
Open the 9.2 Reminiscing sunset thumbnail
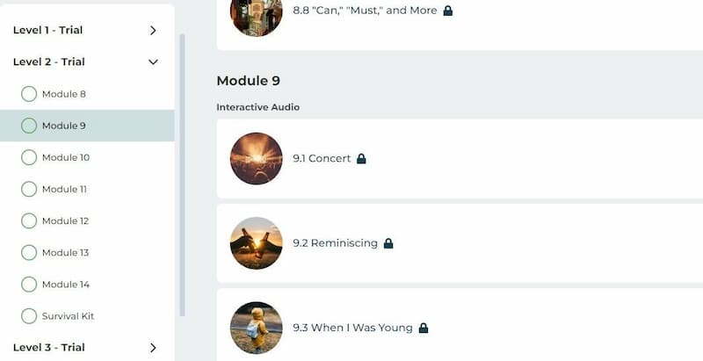click(x=257, y=243)
